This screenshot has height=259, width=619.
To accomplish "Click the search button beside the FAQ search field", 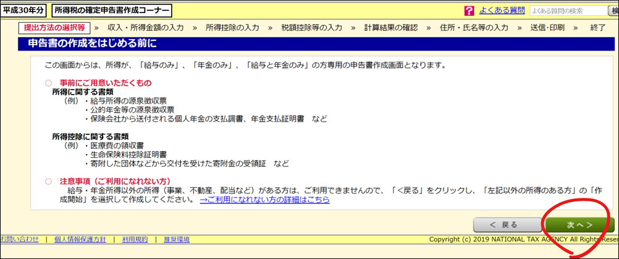I will pyautogui.click(x=614, y=11).
